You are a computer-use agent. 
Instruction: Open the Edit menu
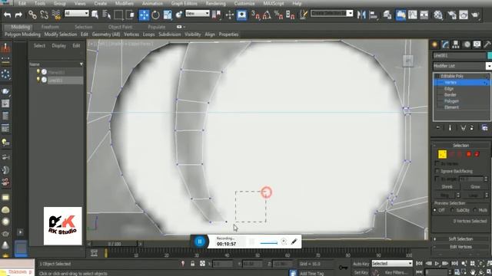(x=22, y=3)
